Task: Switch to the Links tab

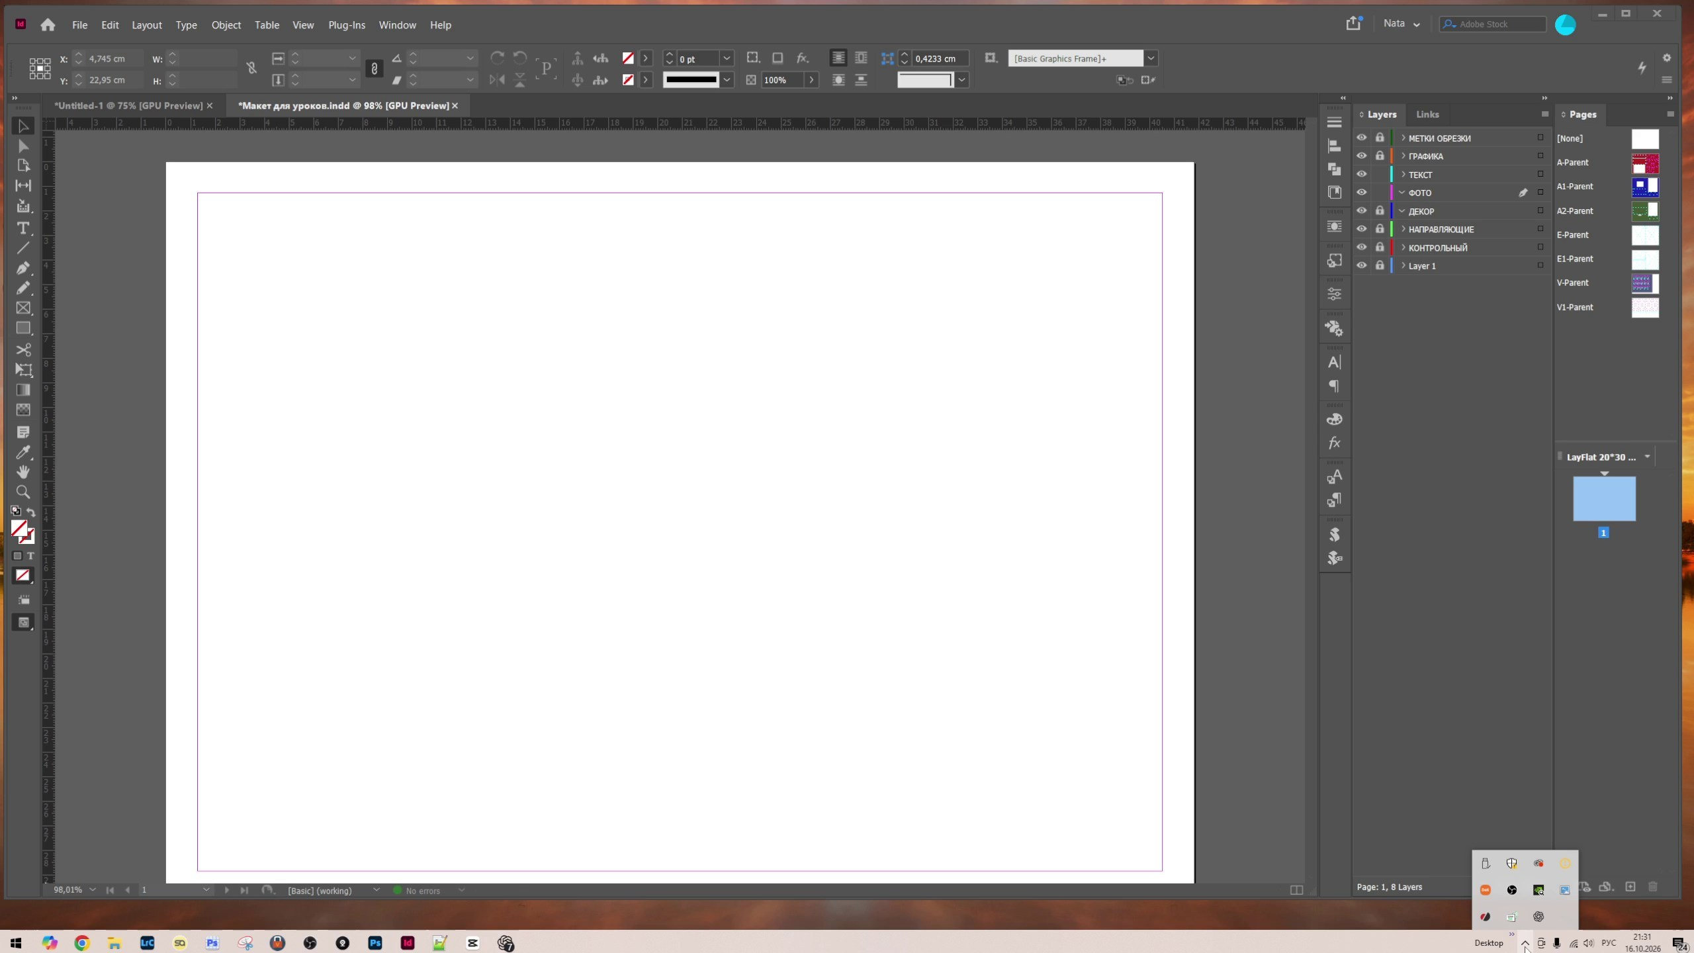Action: [x=1427, y=114]
